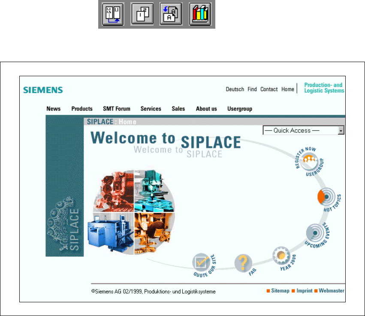Open the Sales menu

click(x=178, y=109)
